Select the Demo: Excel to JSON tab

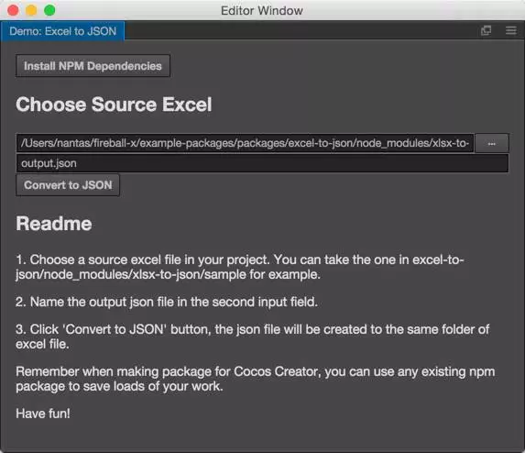pos(62,31)
